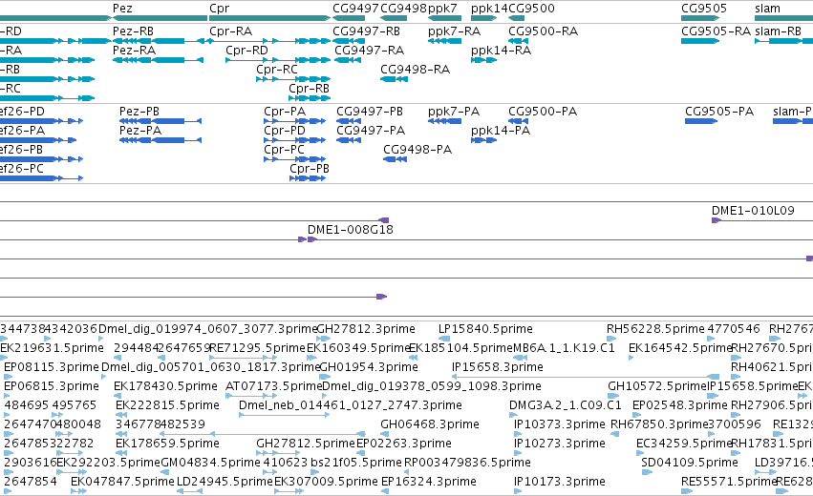Click the Pez-PB protein feature
This screenshot has height=496, width=813.
pos(160,121)
